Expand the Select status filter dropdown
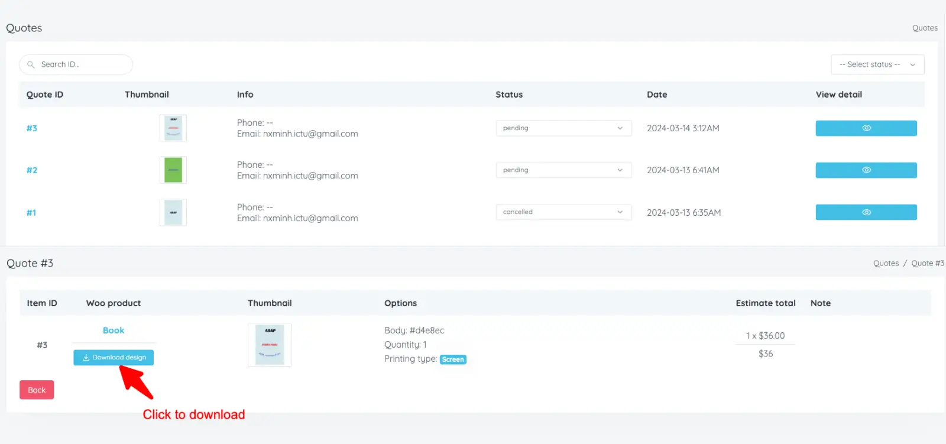The image size is (946, 444). (x=877, y=64)
